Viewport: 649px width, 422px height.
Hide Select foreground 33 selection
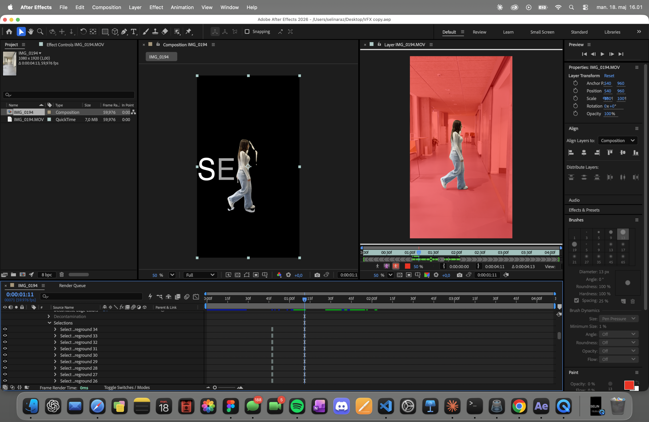point(5,336)
